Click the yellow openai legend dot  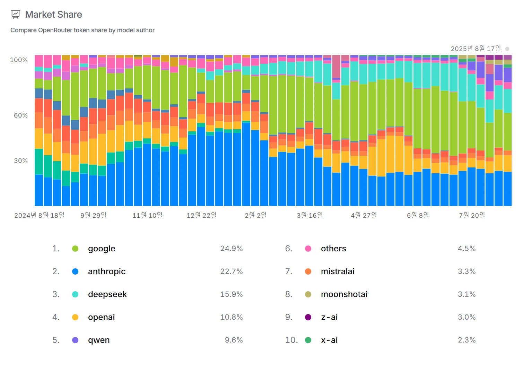pyautogui.click(x=75, y=317)
